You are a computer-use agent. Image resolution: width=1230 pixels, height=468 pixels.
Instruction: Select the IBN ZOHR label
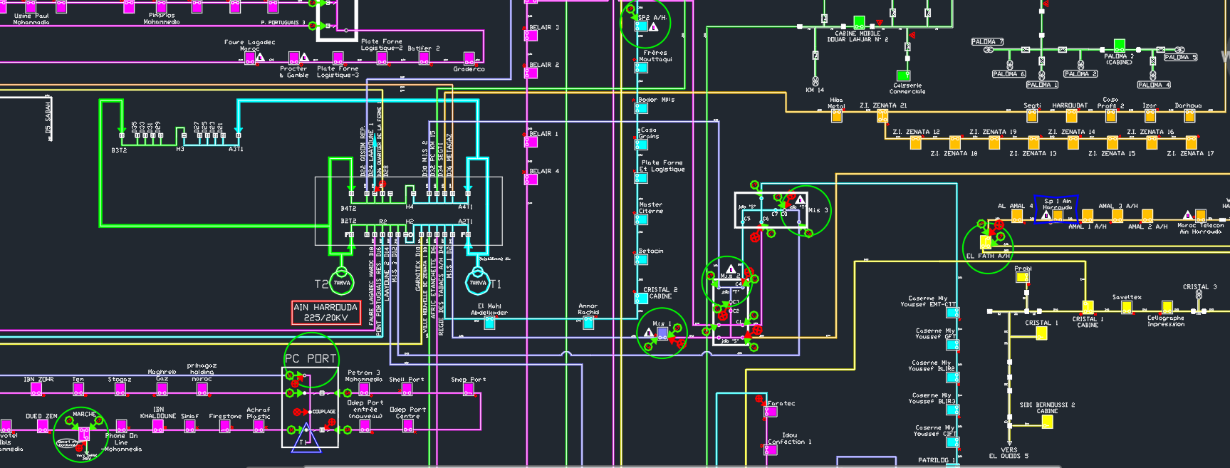click(x=38, y=379)
